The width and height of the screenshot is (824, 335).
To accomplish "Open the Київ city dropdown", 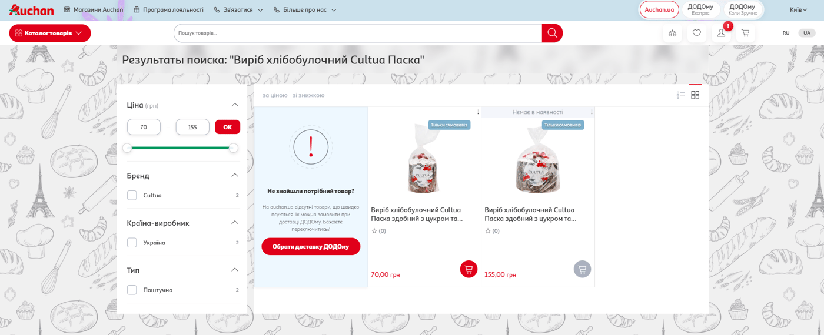I will pyautogui.click(x=798, y=10).
